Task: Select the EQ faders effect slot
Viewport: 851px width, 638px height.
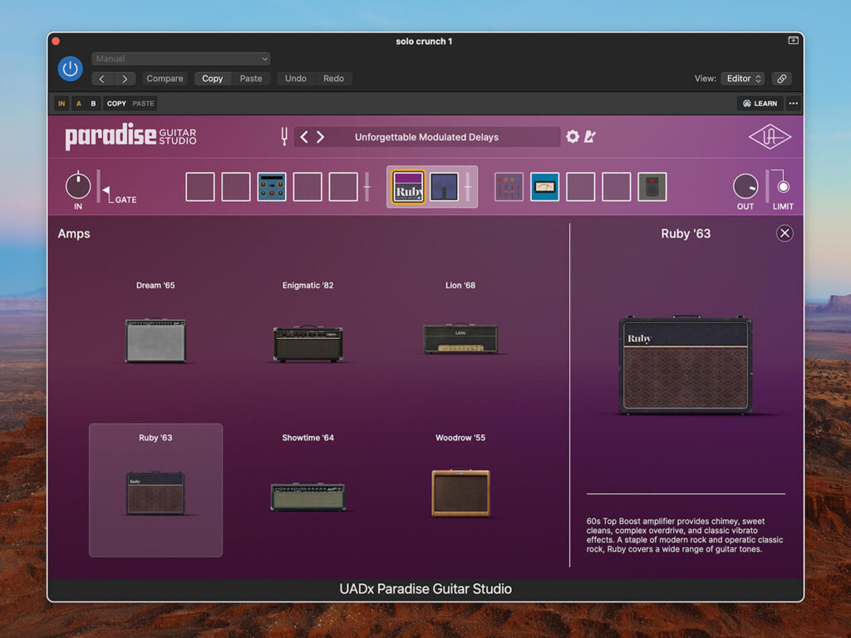Action: click(509, 187)
